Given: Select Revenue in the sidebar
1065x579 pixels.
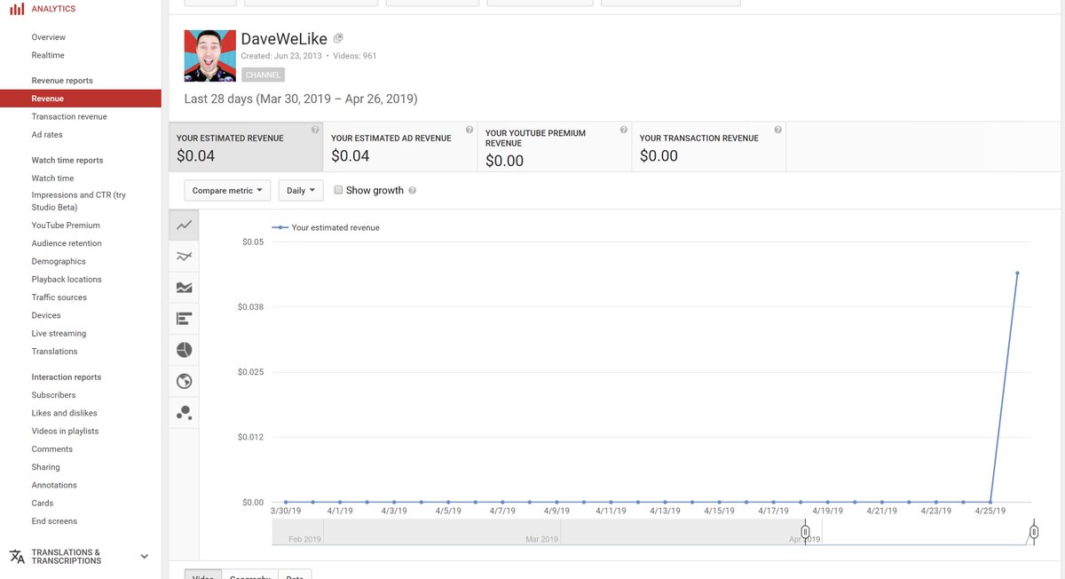Looking at the screenshot, I should coord(81,99).
